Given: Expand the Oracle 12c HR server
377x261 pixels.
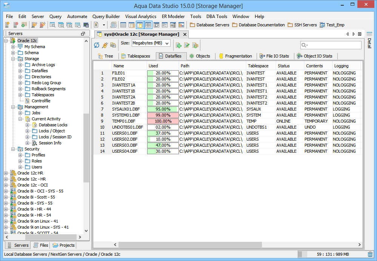Looking at the screenshot, I should (6, 173).
